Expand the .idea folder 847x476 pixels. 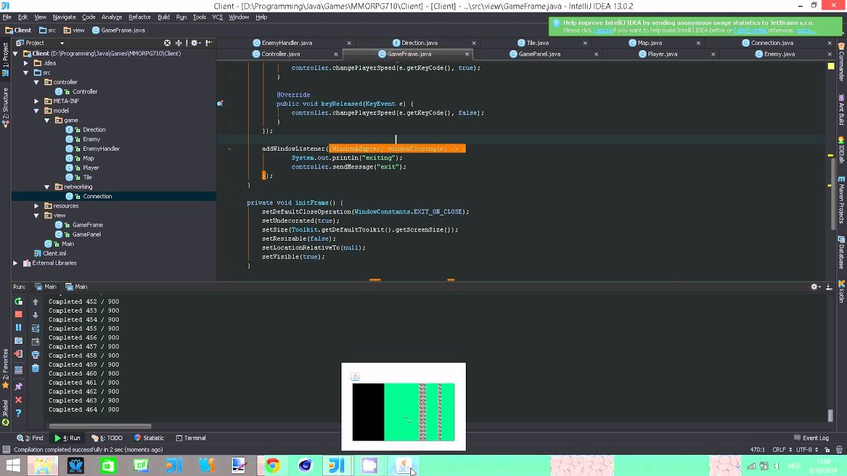(x=26, y=63)
